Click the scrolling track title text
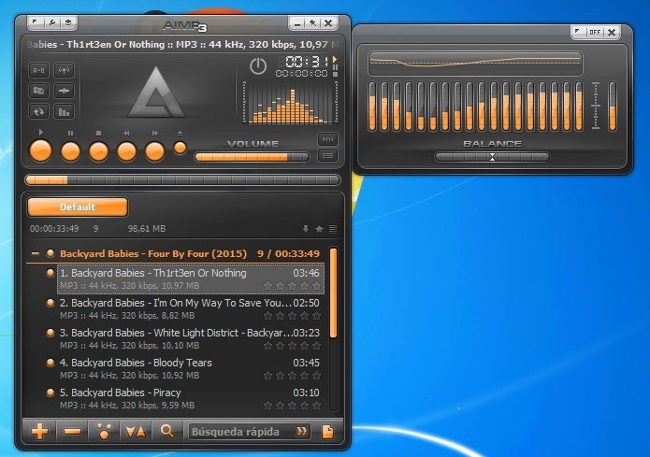650x457 pixels. coord(182,44)
